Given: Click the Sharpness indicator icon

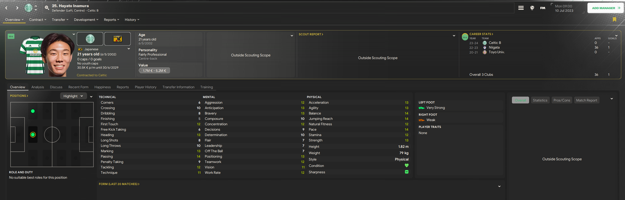Looking at the screenshot, I should [406, 172].
